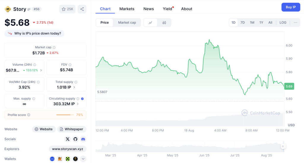Screen dimensions: 304x163
Task: Expand Total supply details chevron
Action: click(74, 87)
